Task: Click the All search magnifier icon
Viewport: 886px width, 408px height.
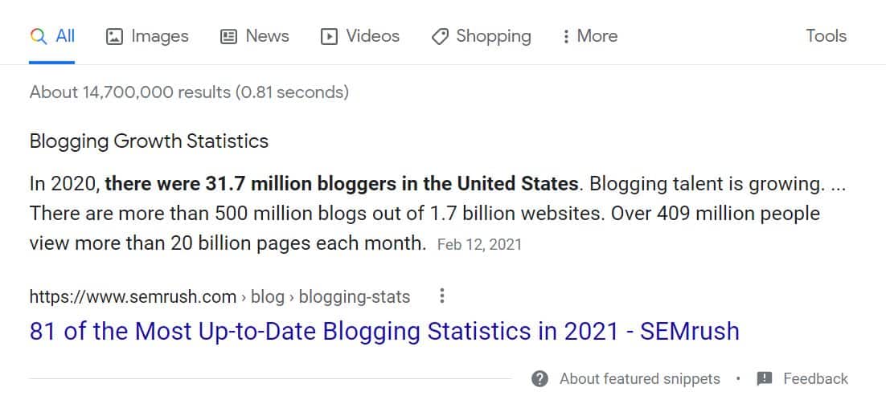Action: point(39,37)
